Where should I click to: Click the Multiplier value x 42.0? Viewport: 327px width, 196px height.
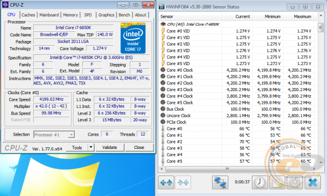[51, 106]
